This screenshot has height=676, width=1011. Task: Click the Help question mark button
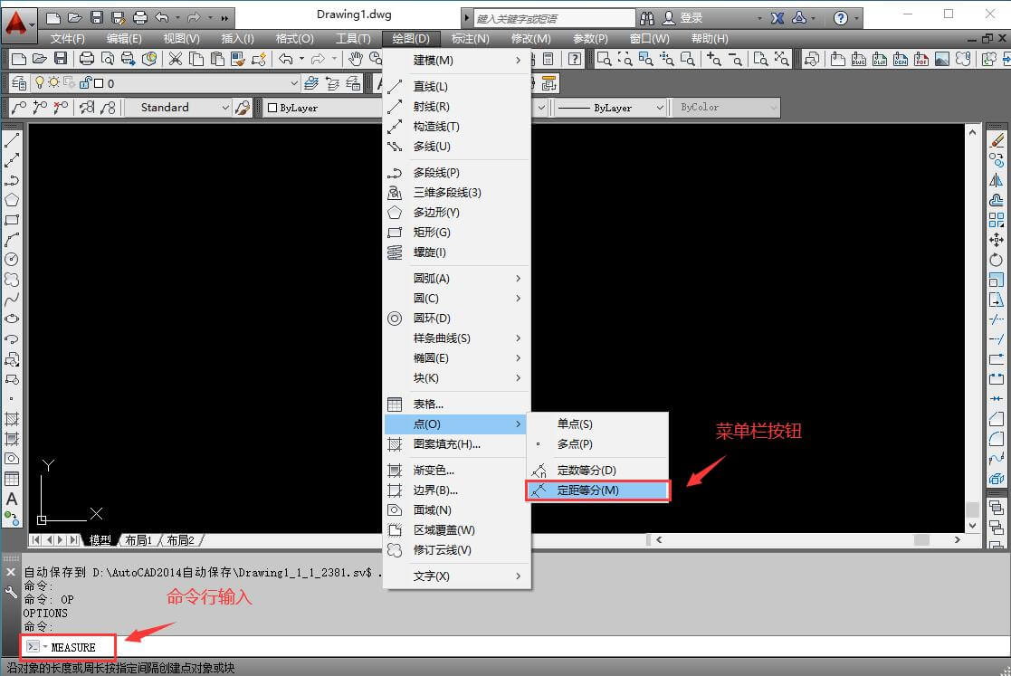click(x=840, y=18)
